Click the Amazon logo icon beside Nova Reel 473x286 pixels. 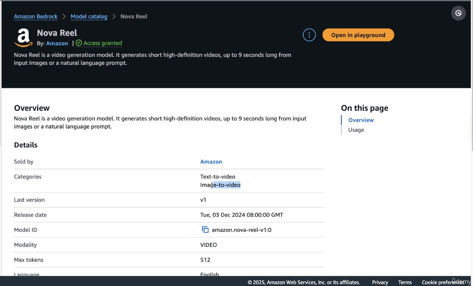(23, 38)
